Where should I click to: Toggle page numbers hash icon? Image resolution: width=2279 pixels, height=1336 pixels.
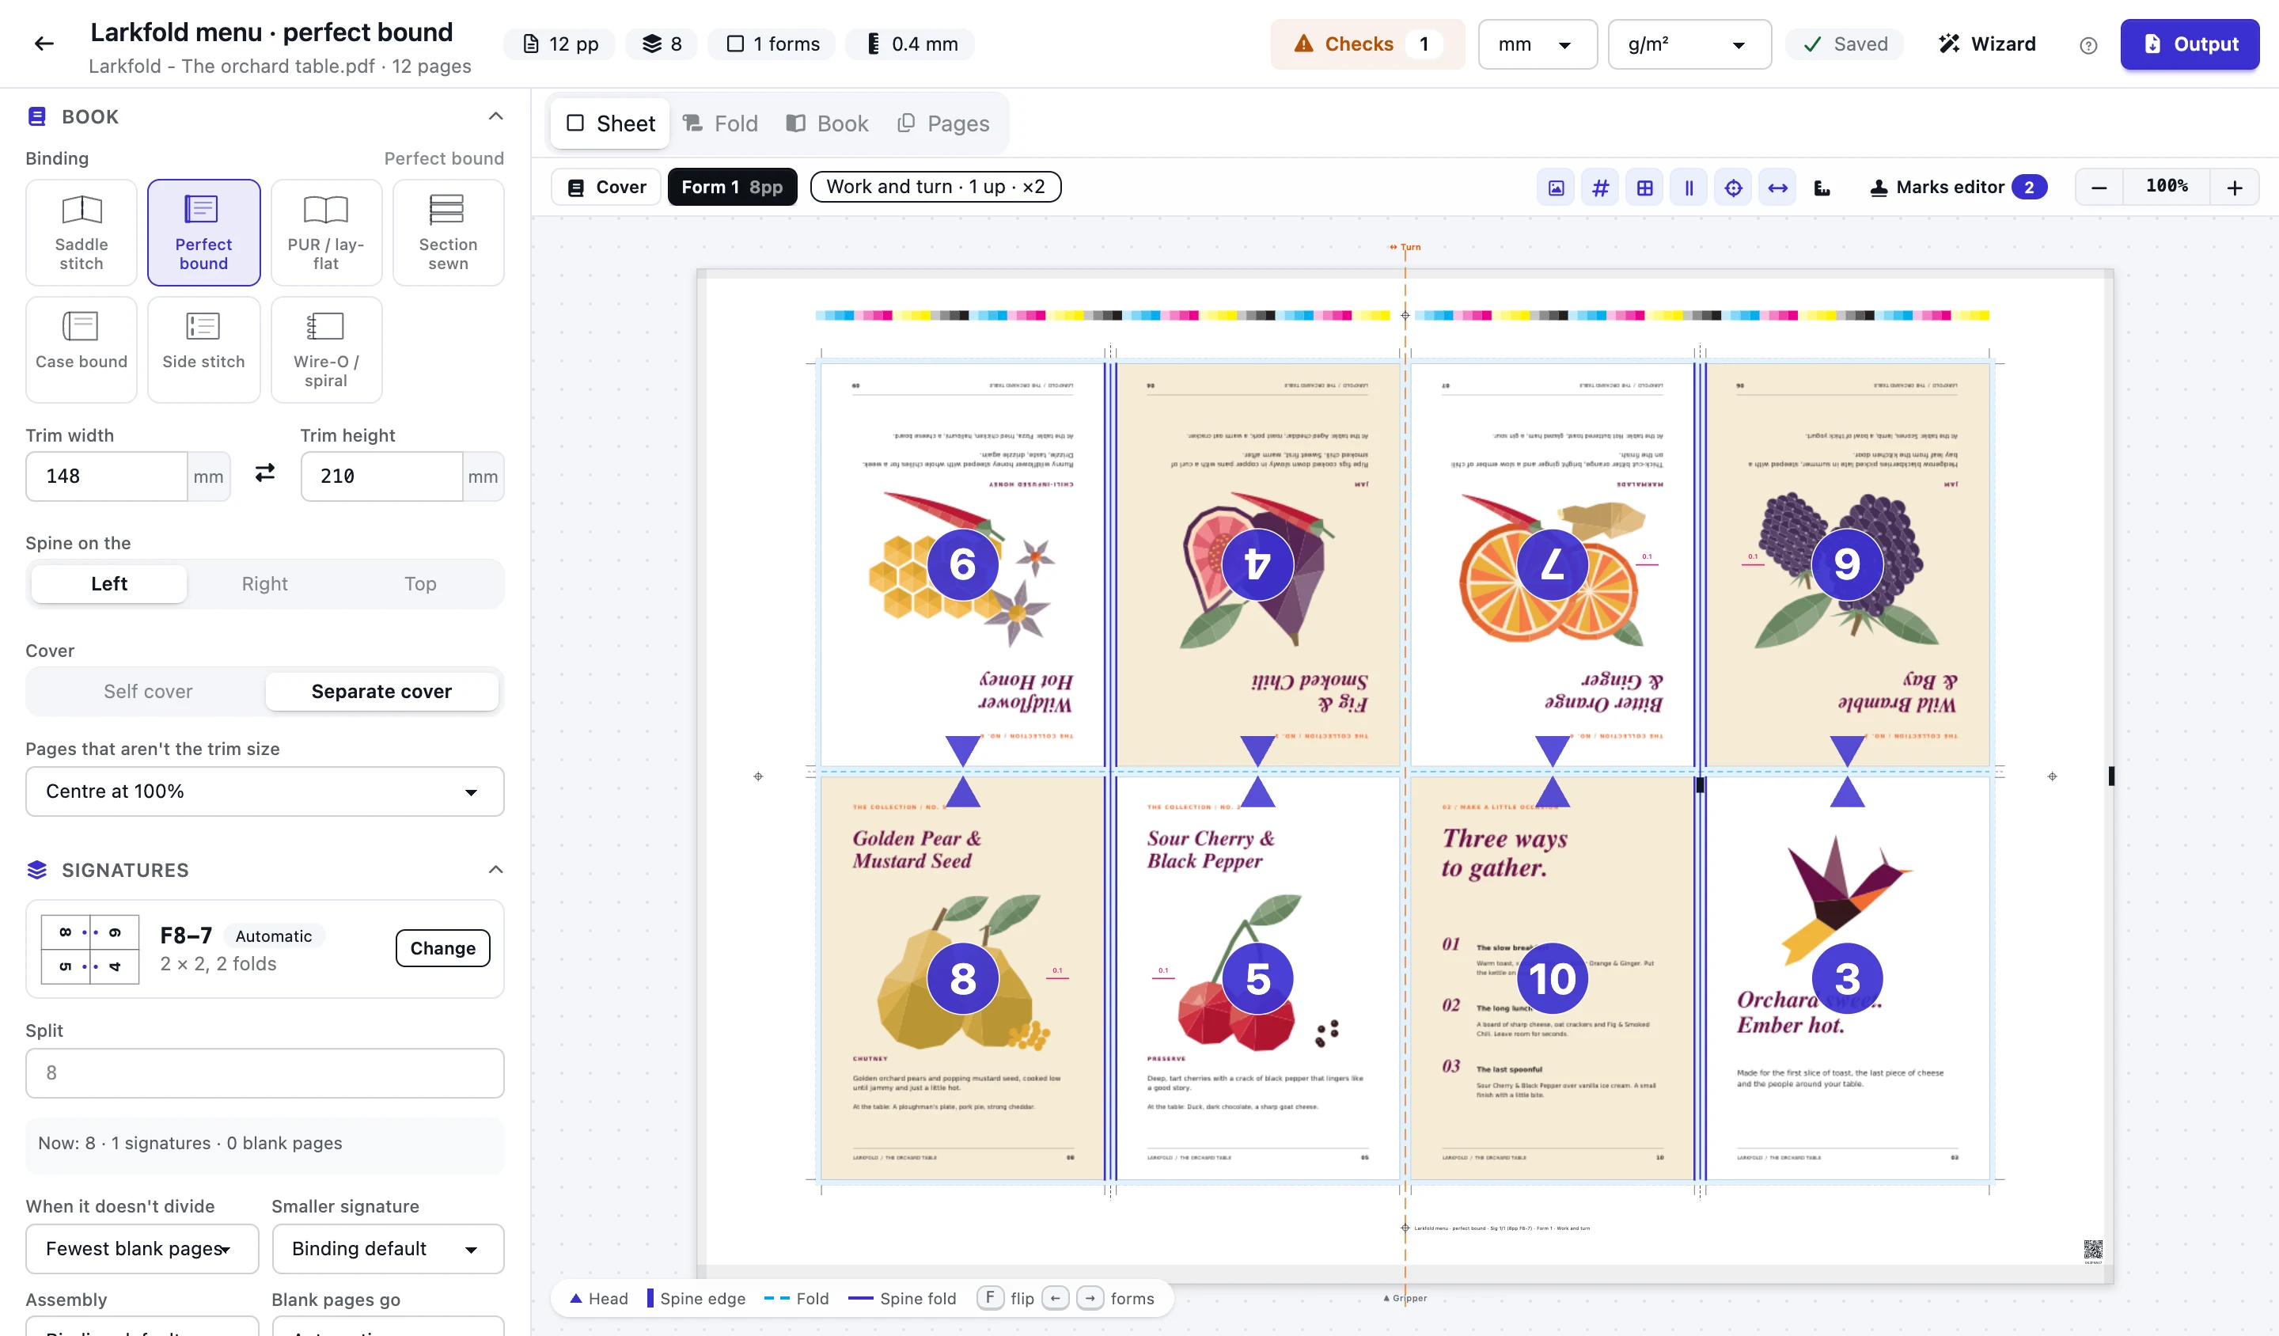coord(1600,188)
